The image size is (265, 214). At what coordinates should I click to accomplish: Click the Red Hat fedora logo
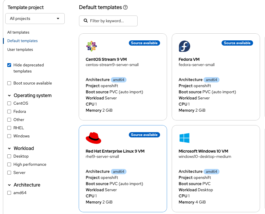93,138
